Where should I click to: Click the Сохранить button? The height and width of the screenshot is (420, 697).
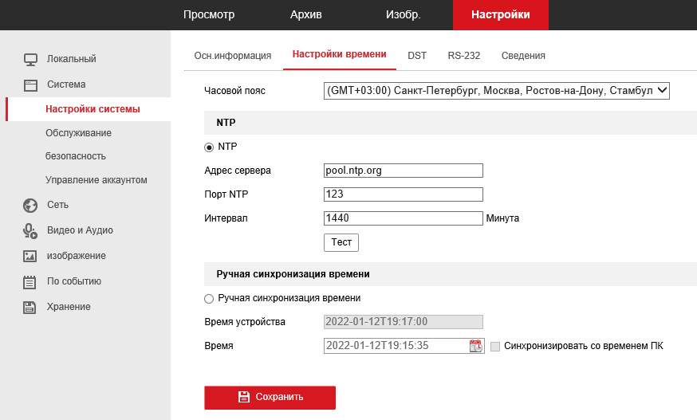pyautogui.click(x=270, y=398)
